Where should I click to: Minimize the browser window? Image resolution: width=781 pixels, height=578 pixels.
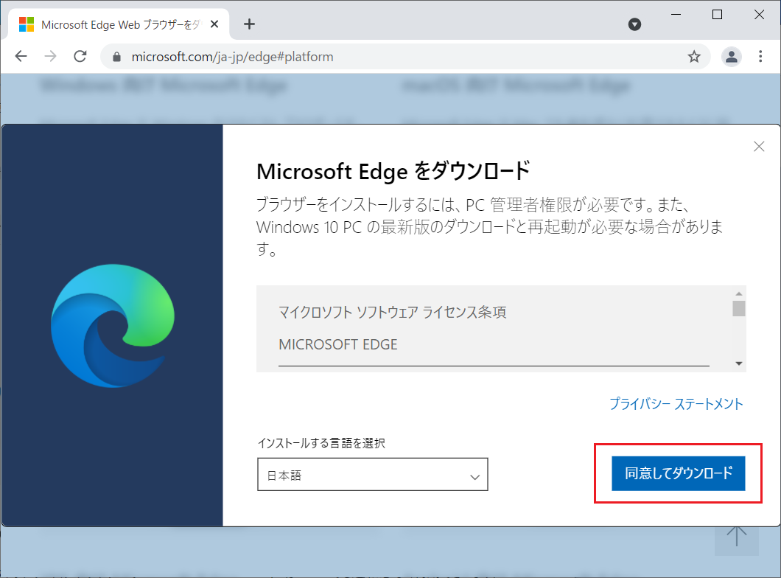[676, 15]
